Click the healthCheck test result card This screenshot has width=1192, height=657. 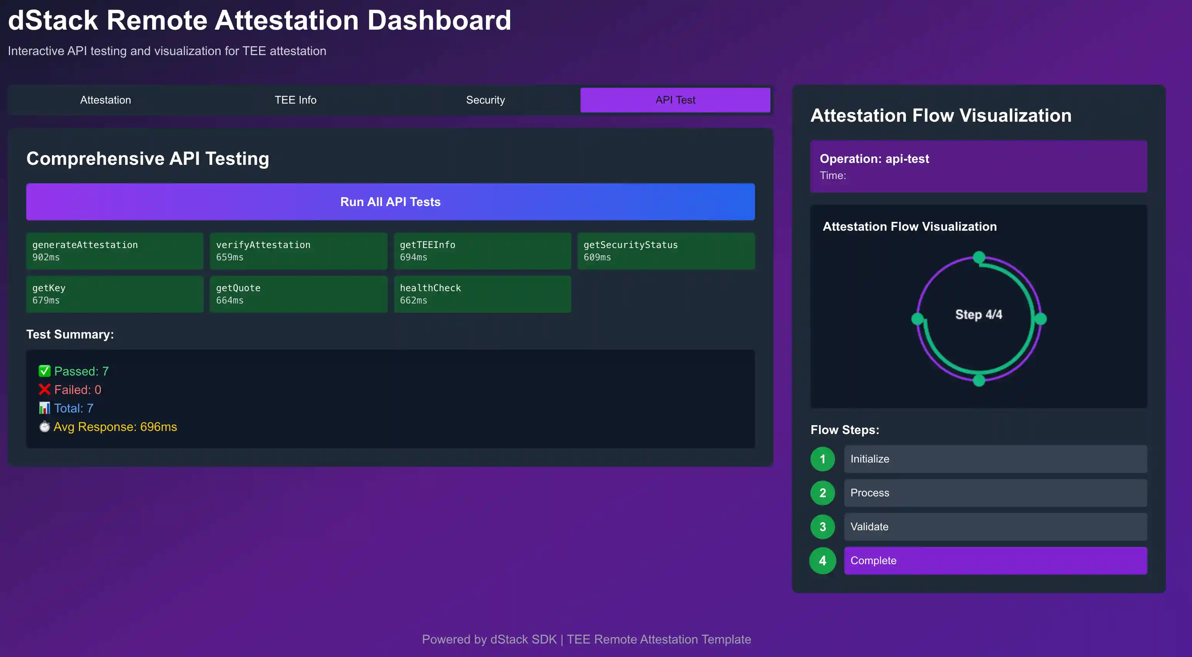click(482, 293)
